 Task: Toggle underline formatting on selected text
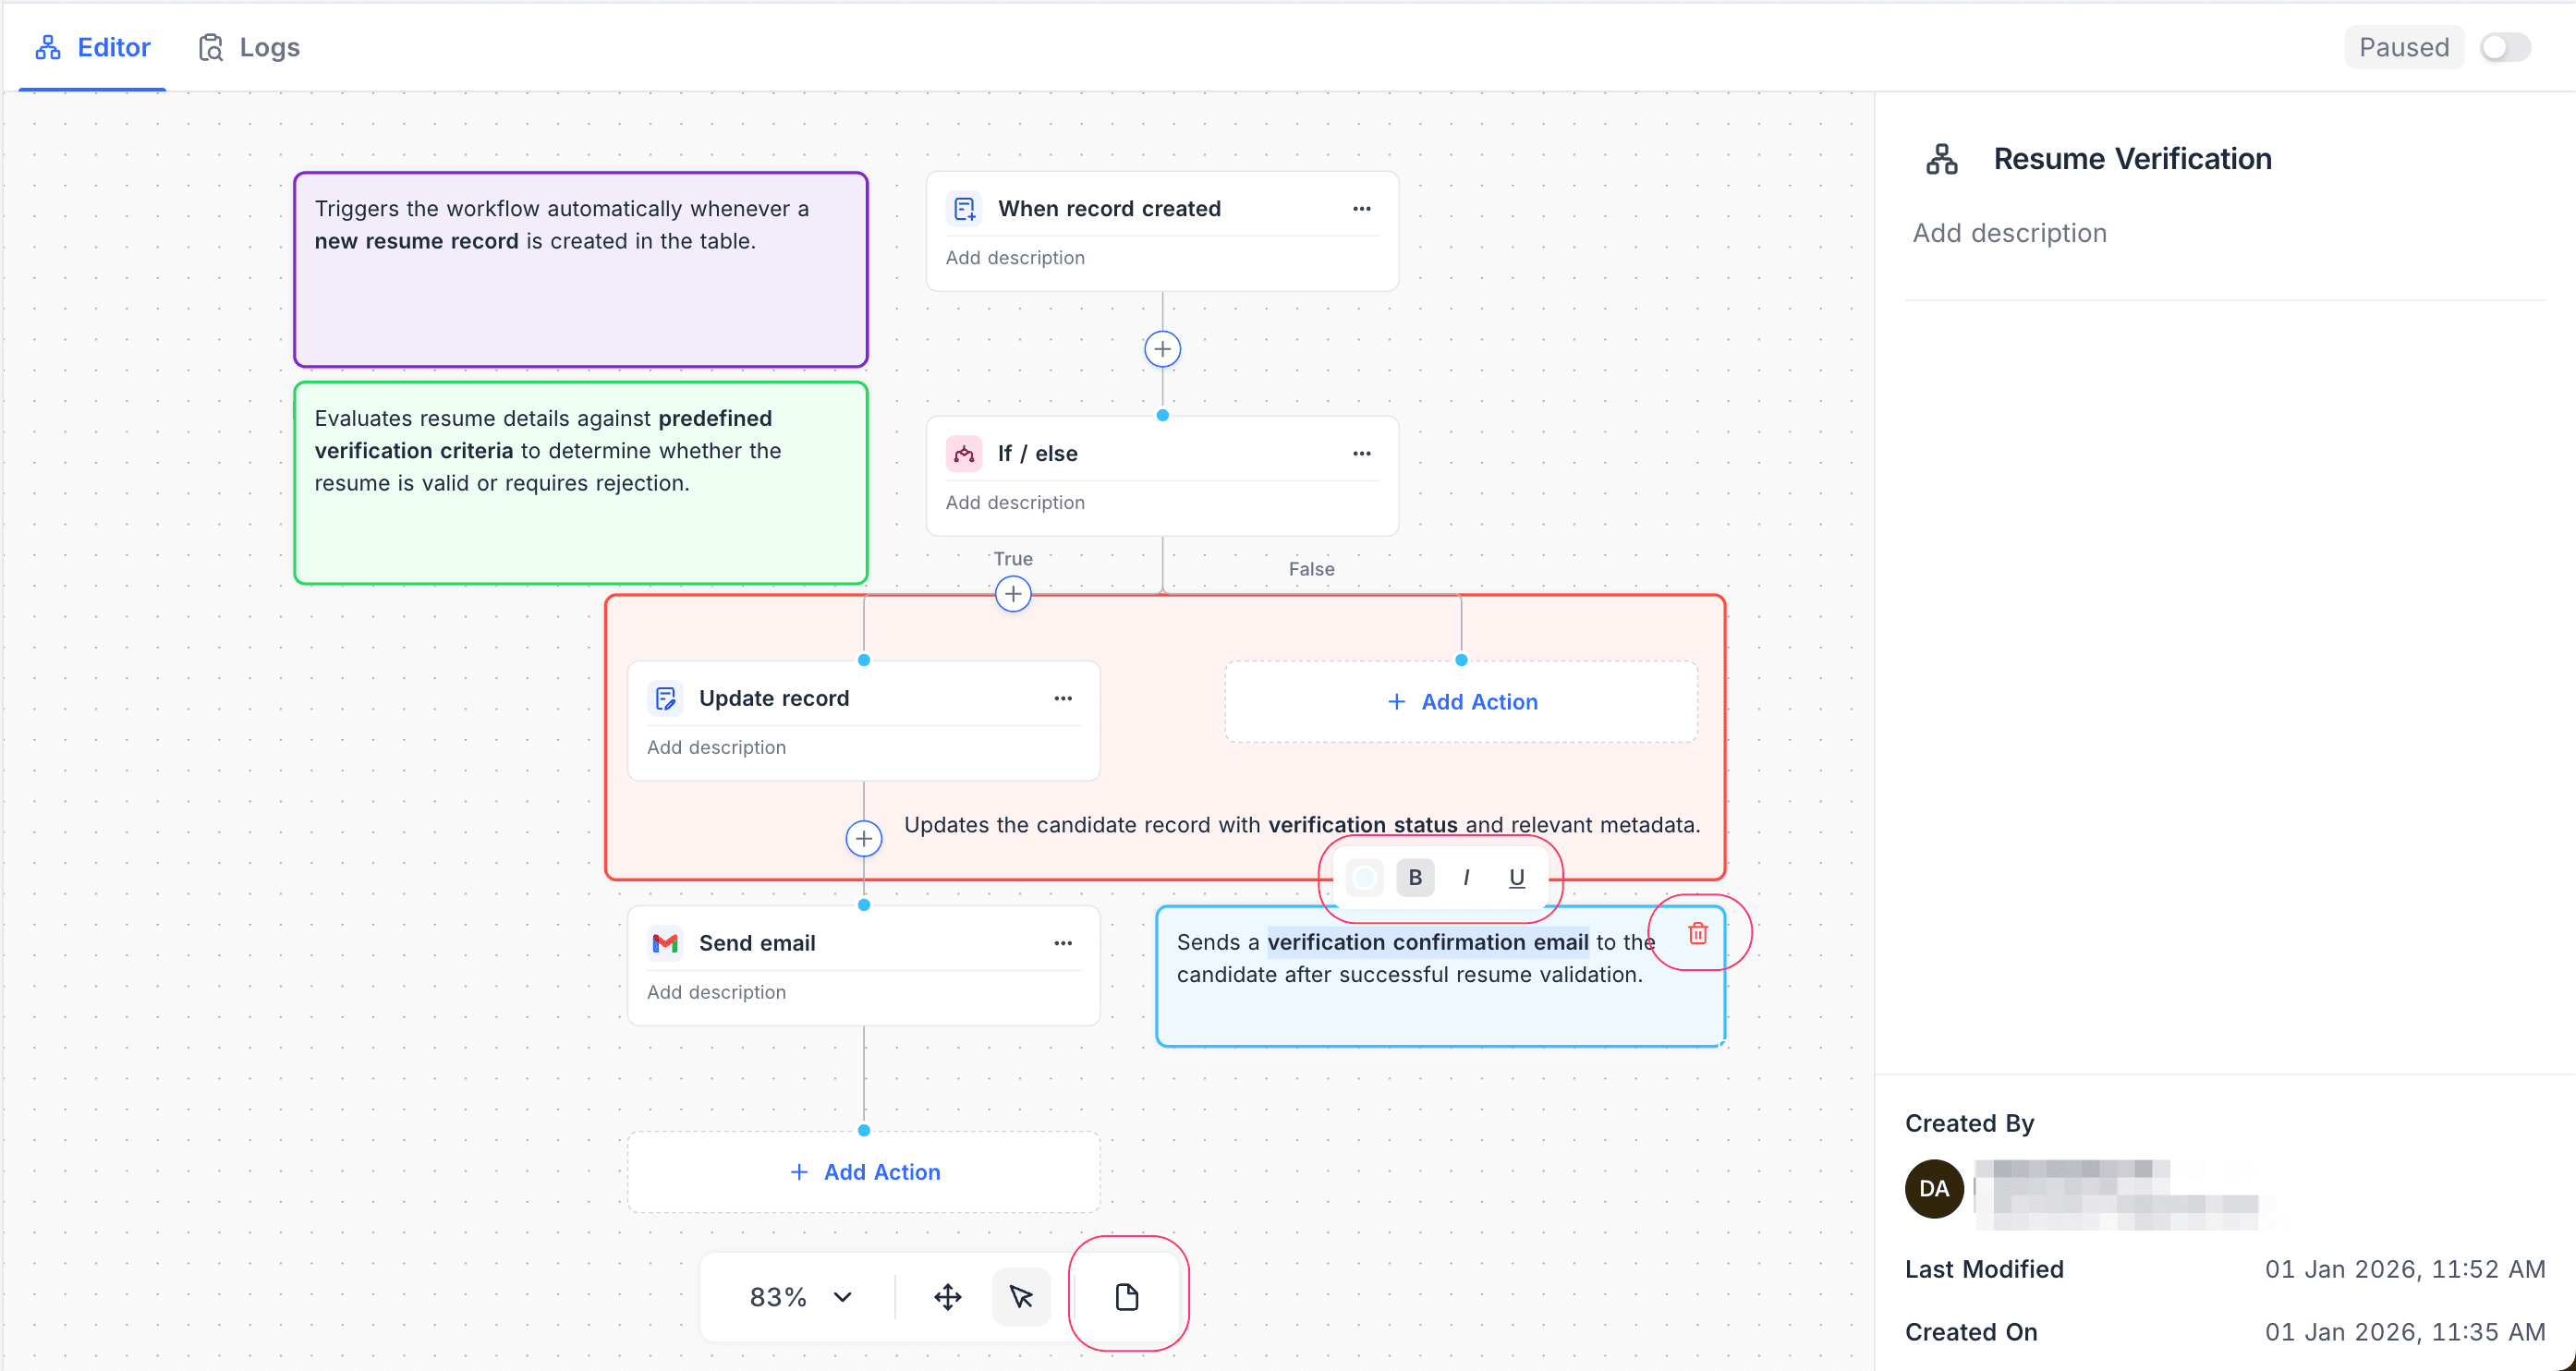click(x=1516, y=877)
